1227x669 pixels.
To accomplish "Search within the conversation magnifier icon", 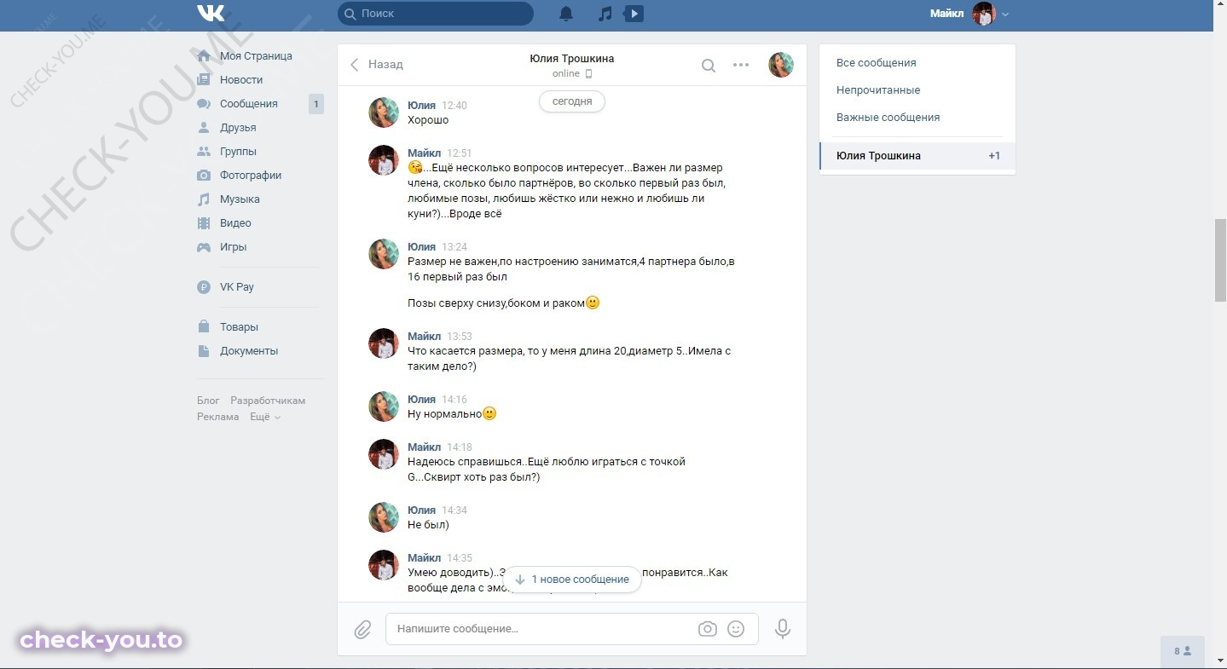I will (x=708, y=66).
